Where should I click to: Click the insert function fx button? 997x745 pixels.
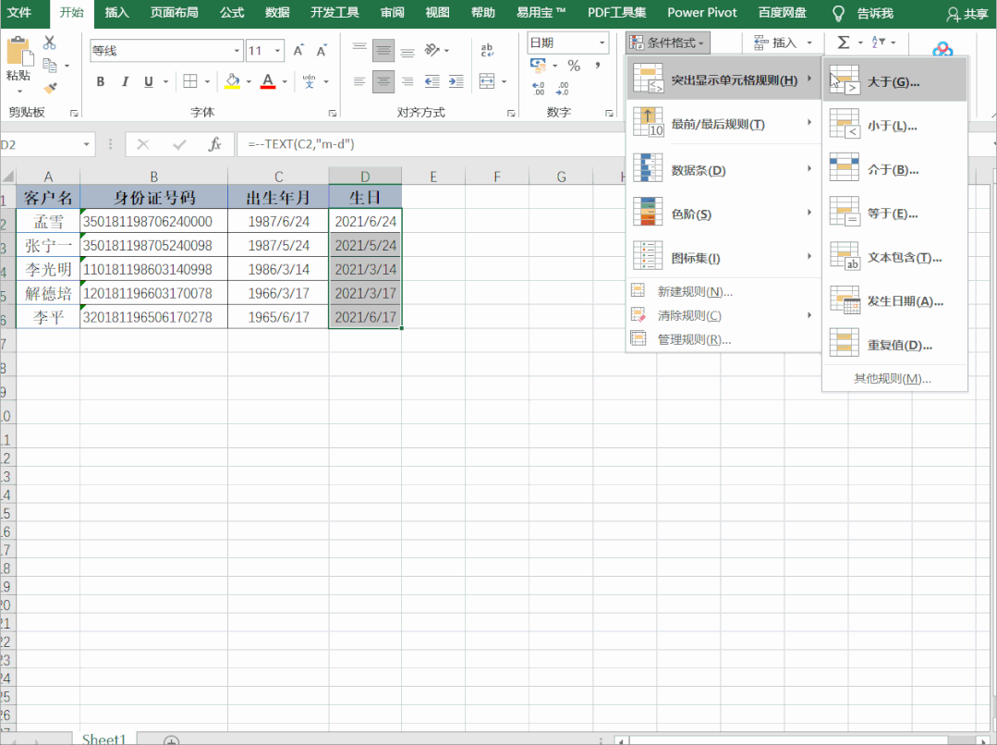pos(215,144)
